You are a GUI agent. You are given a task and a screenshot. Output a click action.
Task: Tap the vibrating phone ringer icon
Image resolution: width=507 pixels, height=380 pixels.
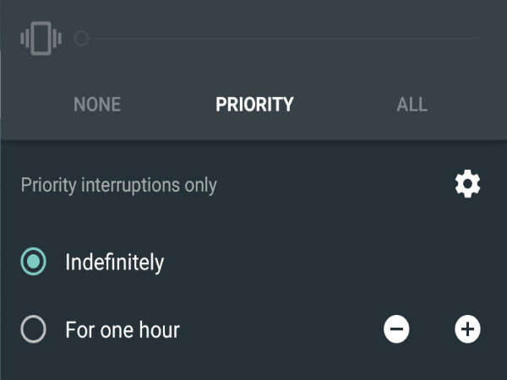coord(41,39)
